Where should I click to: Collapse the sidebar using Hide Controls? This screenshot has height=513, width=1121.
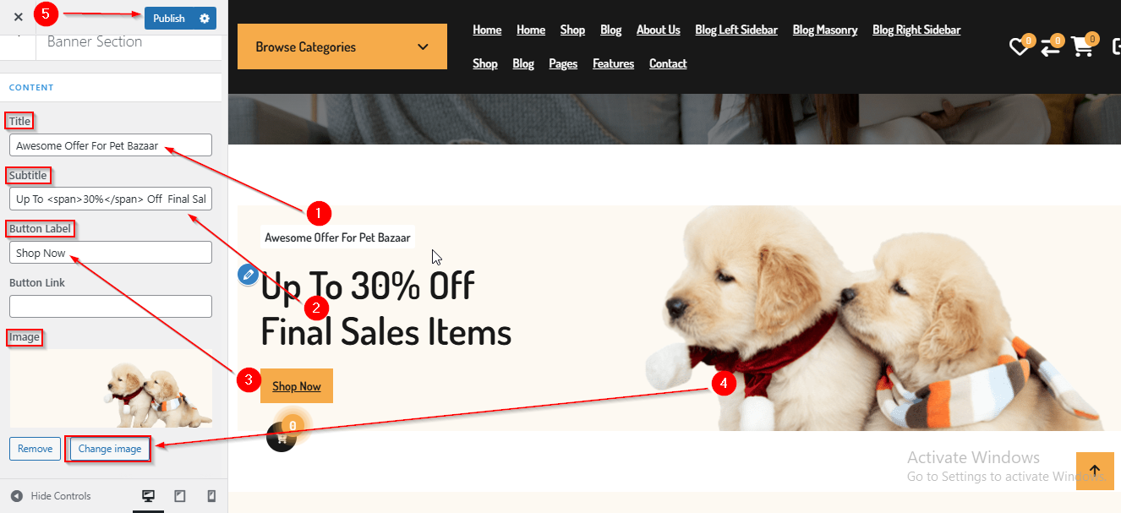point(51,496)
